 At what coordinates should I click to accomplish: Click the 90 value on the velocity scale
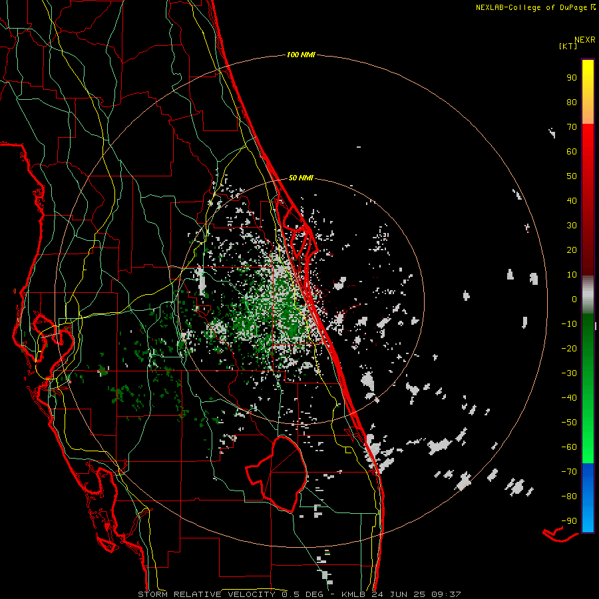[572, 78]
